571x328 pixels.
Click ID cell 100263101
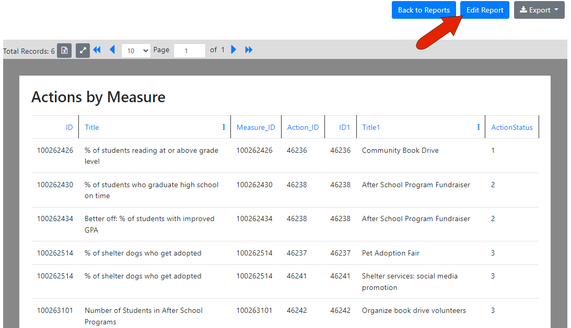[x=55, y=310]
